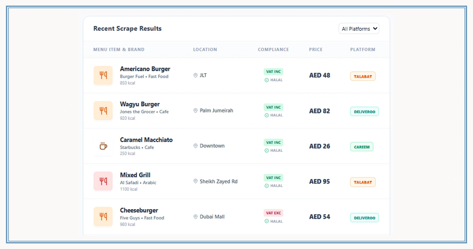Select the CAREEM badge on Caramel Macchiato row
The height and width of the screenshot is (249, 473).
tap(361, 147)
